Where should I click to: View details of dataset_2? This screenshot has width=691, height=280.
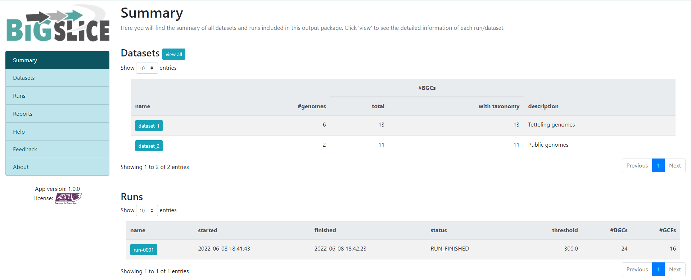click(149, 146)
